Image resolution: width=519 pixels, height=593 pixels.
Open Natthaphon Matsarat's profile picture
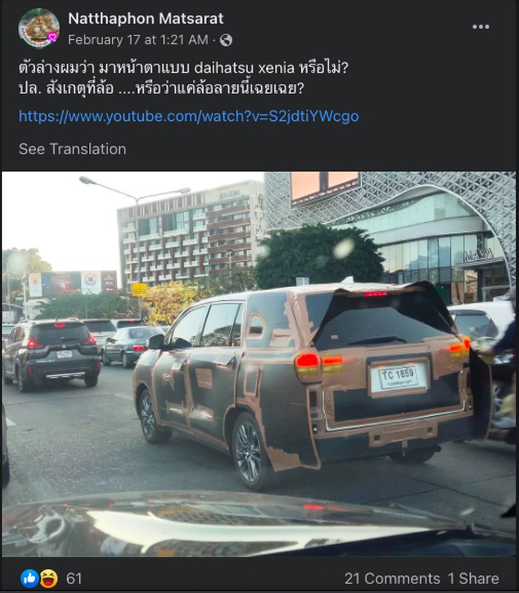point(39,28)
